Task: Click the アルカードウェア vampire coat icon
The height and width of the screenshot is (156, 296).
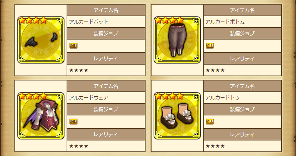Action: pos(41,116)
